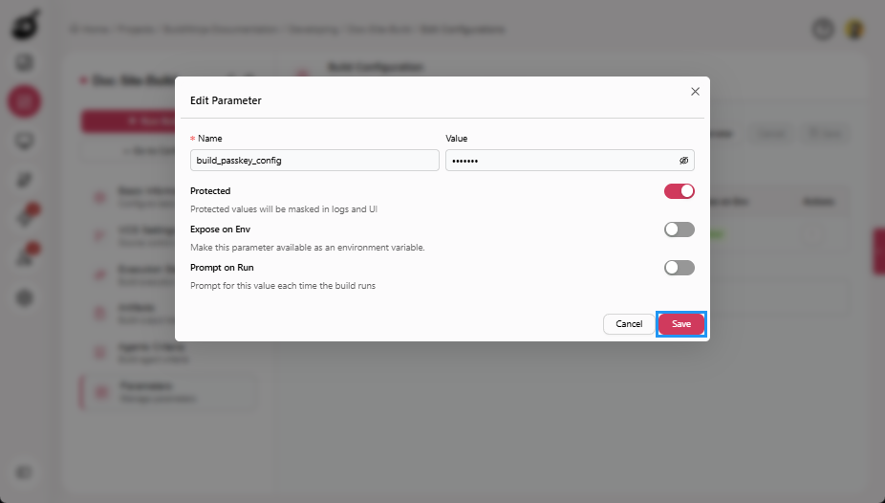Click the 'Value' field label

[457, 139]
